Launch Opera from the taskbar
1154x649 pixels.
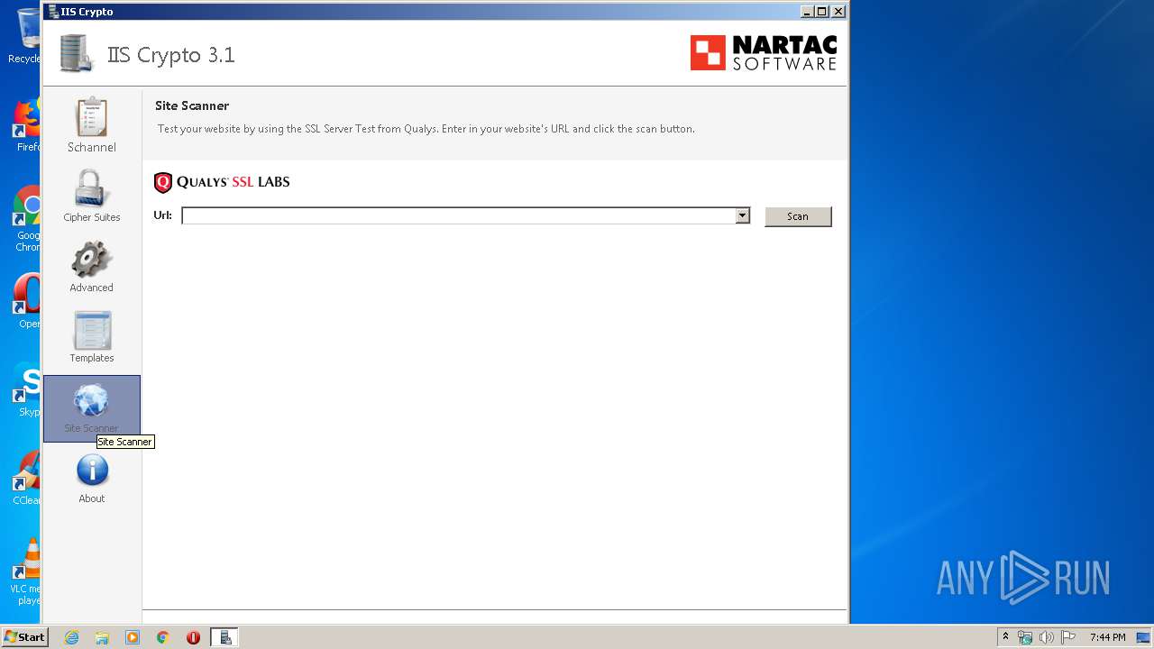[193, 637]
